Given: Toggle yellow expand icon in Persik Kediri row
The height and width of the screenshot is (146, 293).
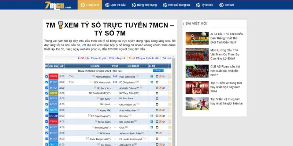Looking at the screenshot, I should pos(170,122).
